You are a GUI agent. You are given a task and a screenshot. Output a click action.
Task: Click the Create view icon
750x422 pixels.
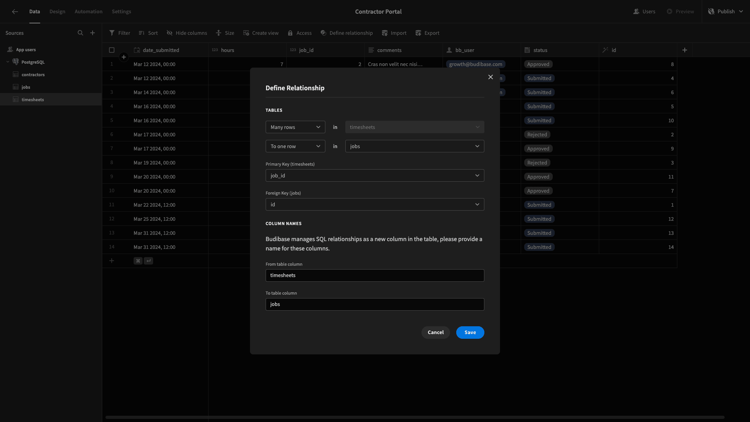[246, 33]
